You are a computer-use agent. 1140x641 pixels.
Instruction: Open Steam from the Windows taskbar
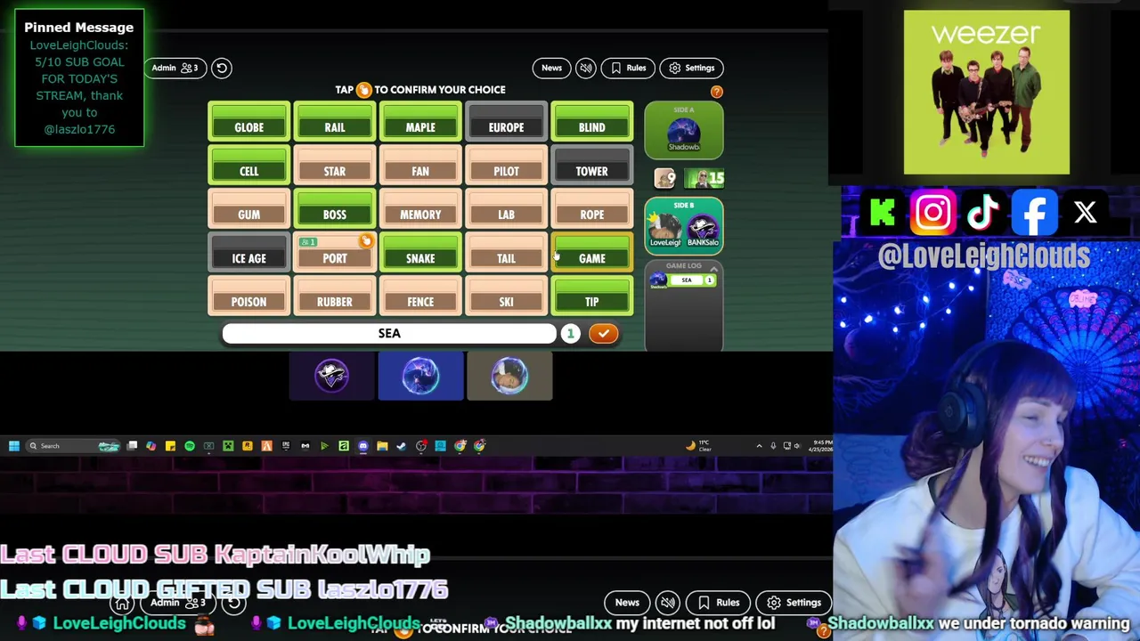(x=402, y=446)
